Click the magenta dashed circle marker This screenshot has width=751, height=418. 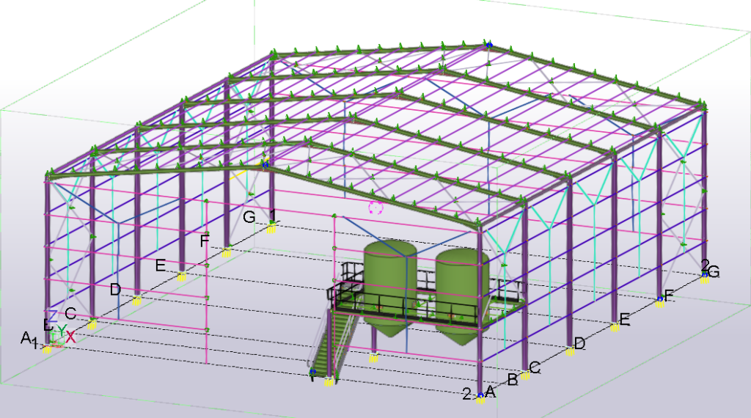(376, 208)
